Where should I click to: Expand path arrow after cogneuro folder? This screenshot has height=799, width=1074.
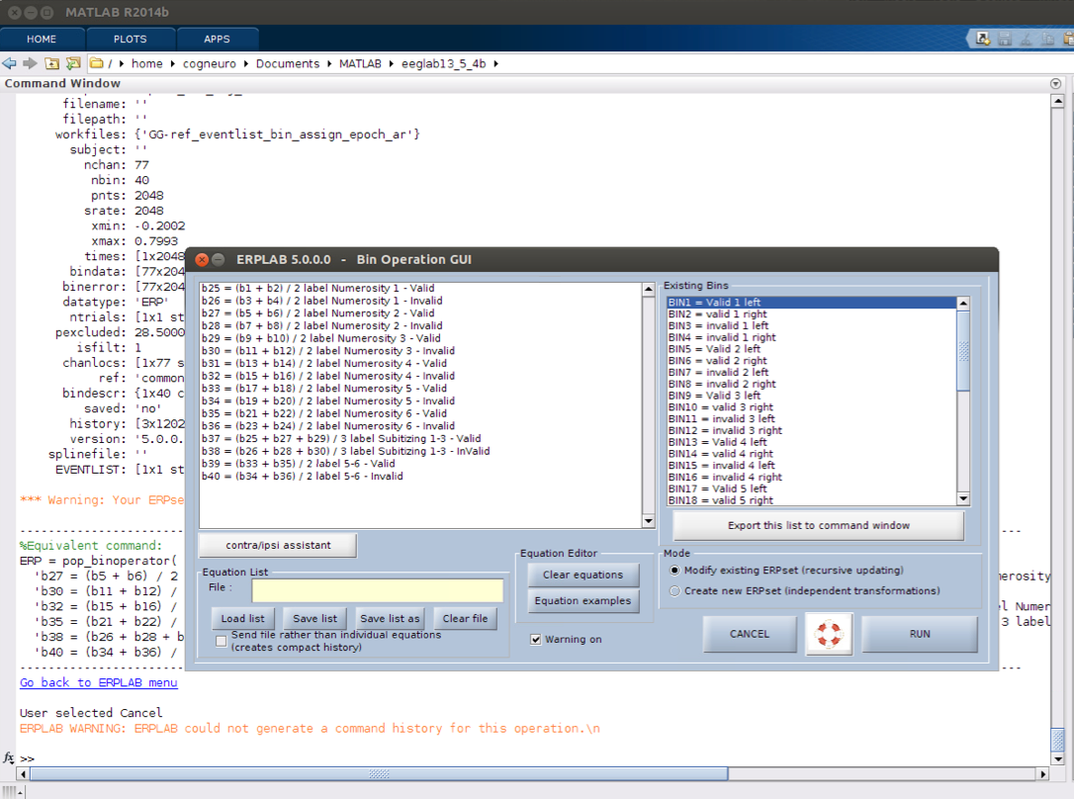pyautogui.click(x=246, y=63)
